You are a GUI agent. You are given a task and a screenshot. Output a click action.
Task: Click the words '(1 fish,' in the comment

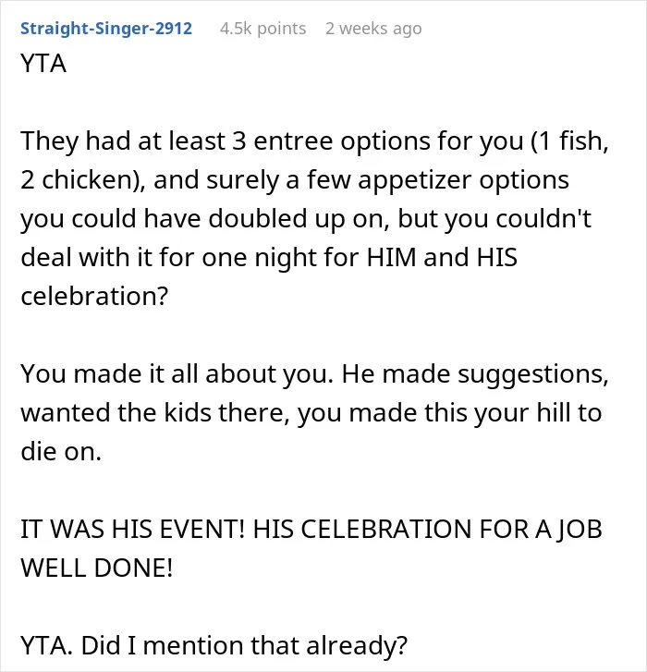click(570, 141)
